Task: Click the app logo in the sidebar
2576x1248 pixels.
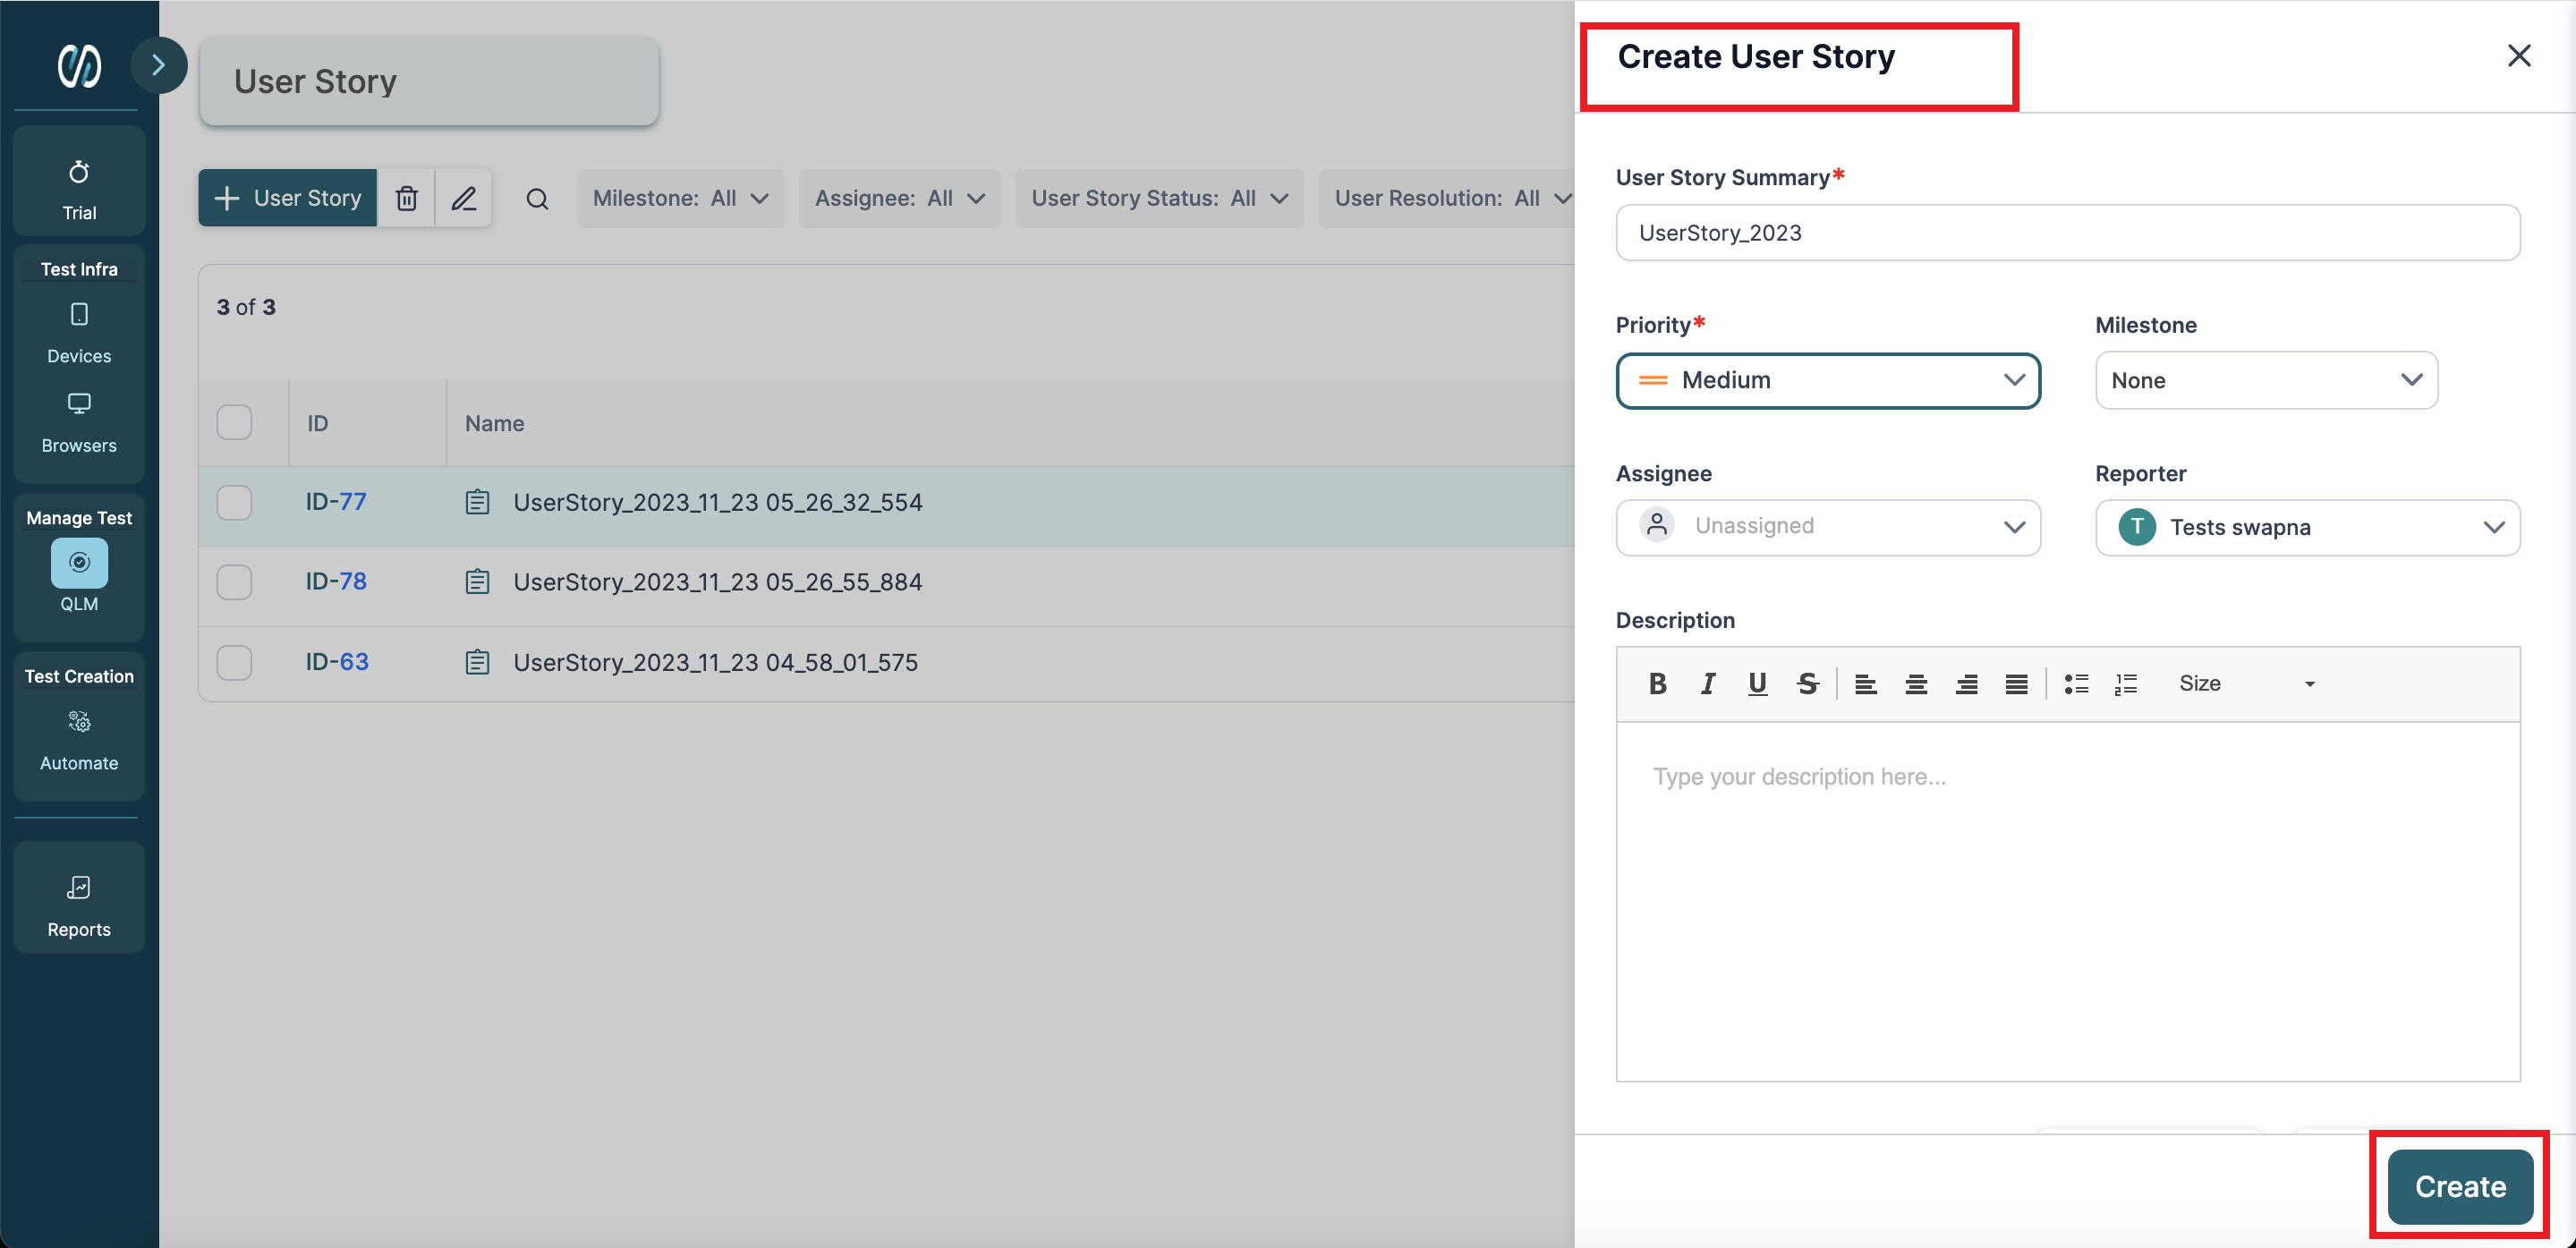Action: pos(79,65)
